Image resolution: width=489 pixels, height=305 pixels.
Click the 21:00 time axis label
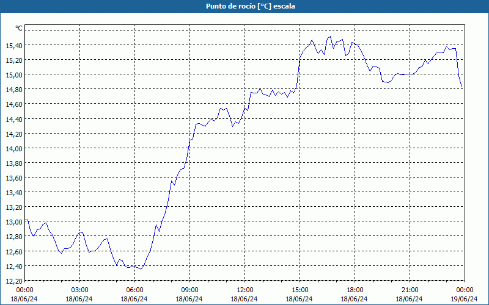click(410, 290)
